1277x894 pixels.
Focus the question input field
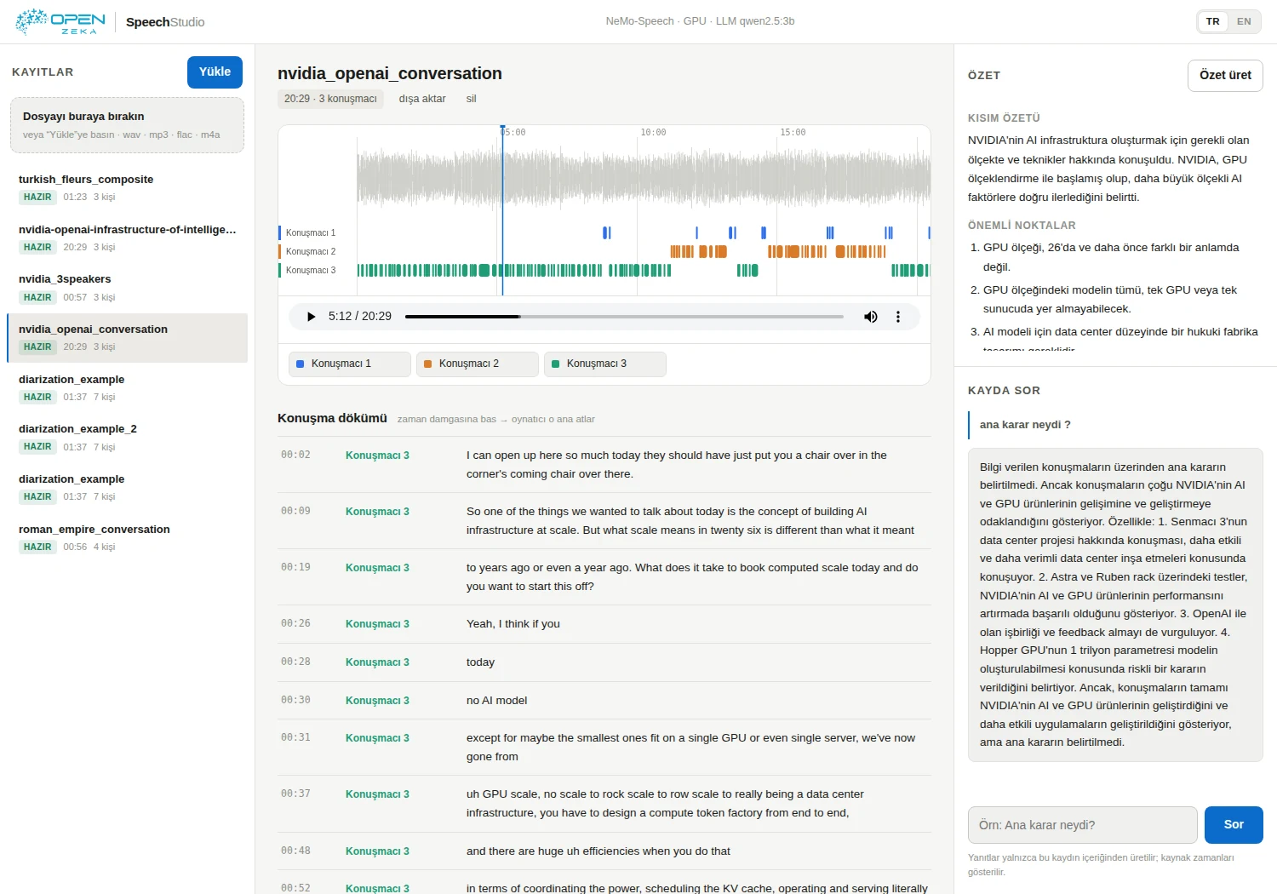pos(1082,825)
